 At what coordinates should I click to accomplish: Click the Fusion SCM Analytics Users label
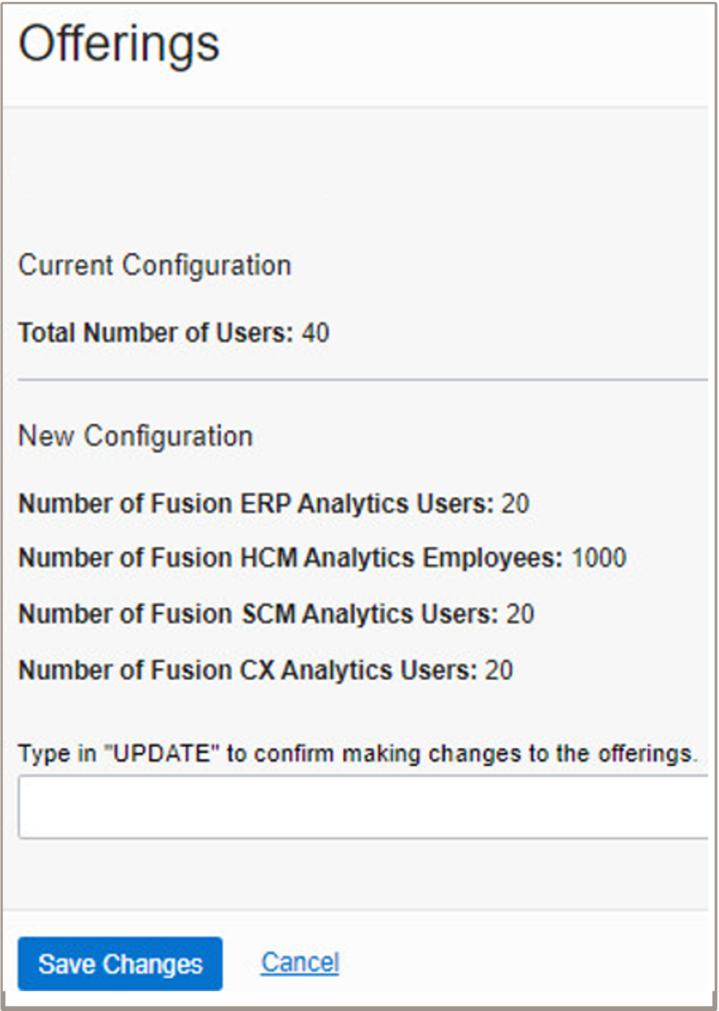(258, 614)
